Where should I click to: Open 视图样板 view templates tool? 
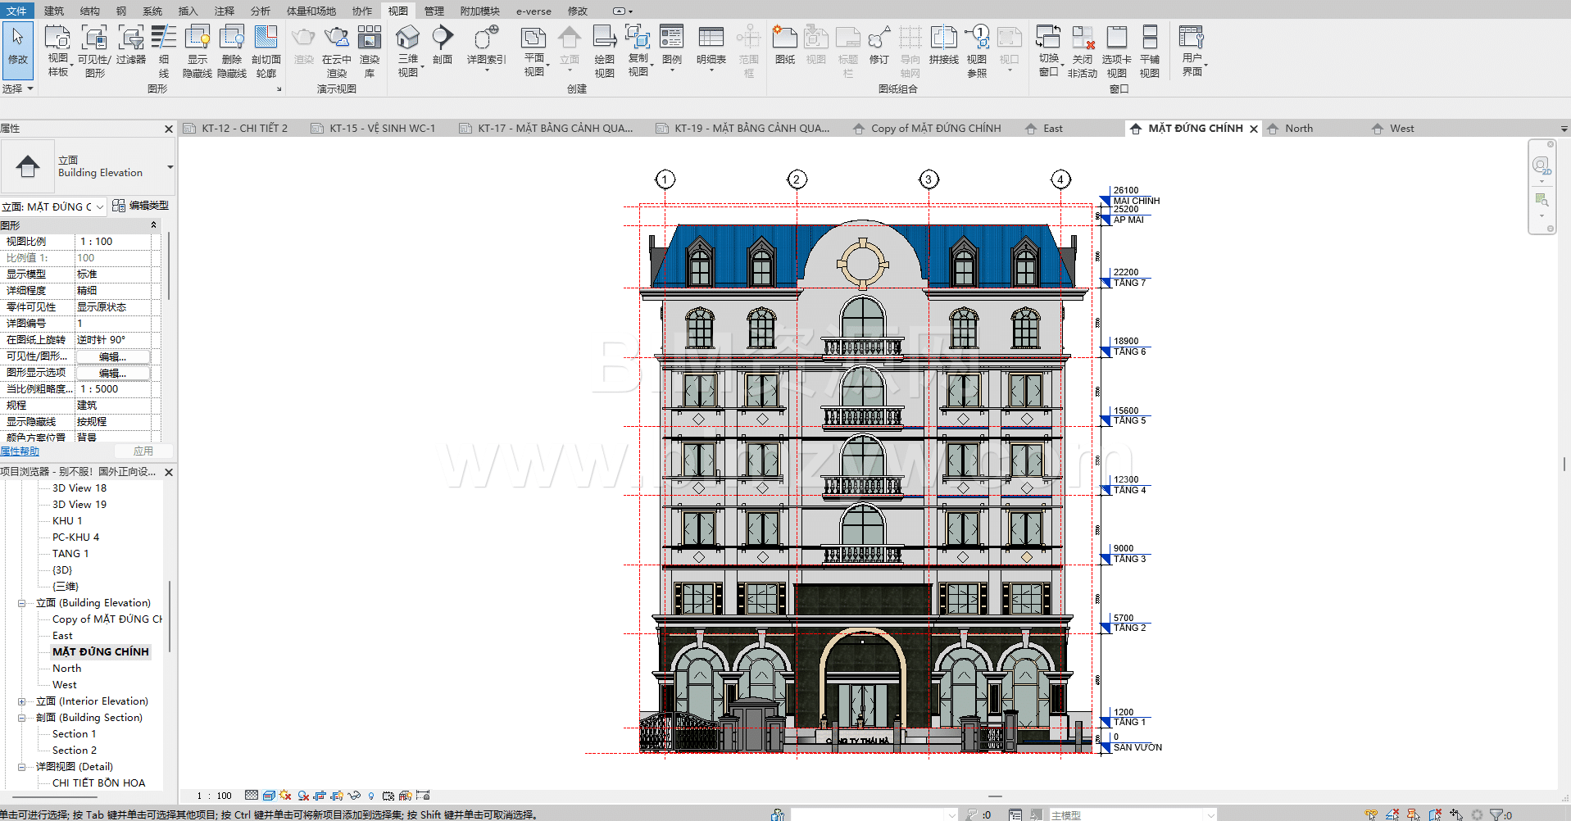(x=57, y=51)
